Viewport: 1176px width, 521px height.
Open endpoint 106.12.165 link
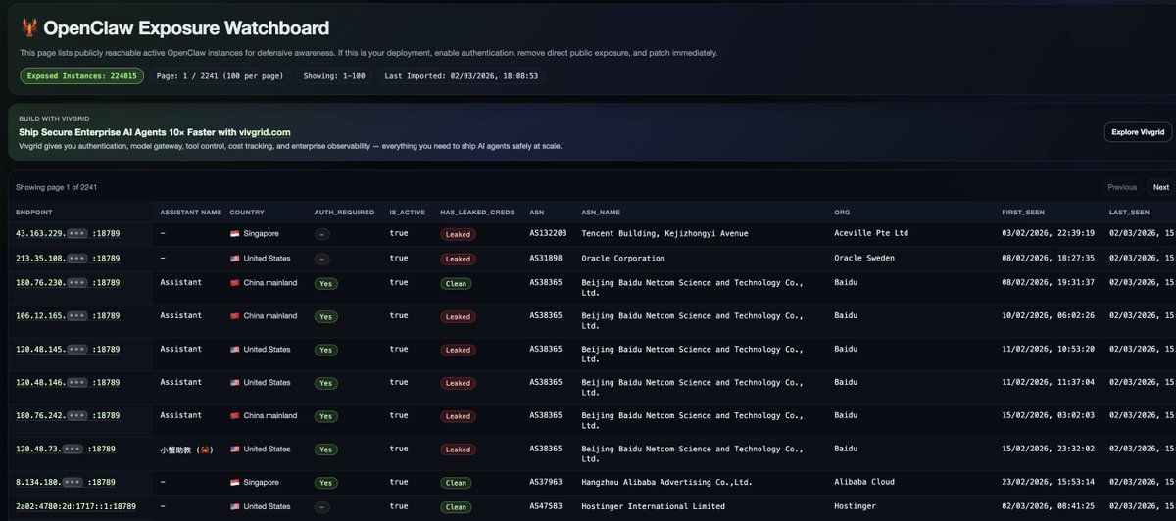(x=68, y=316)
